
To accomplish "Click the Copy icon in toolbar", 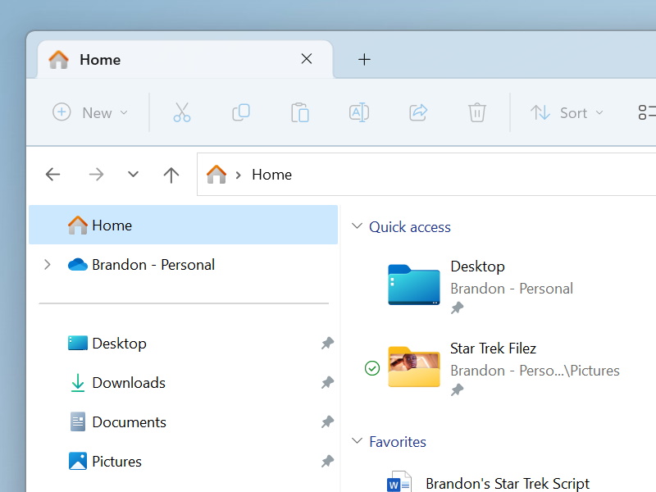I will click(x=241, y=112).
